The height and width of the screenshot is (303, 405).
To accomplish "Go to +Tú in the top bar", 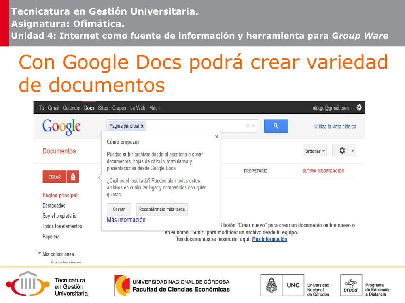I will point(40,108).
